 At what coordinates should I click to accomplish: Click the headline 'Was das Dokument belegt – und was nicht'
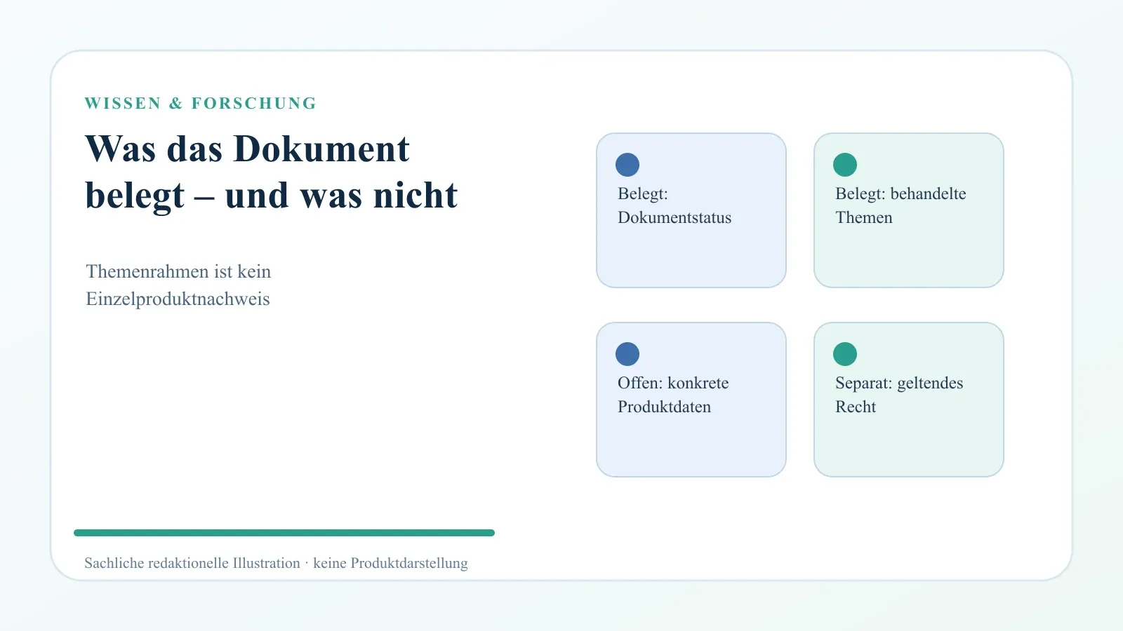tap(272, 172)
